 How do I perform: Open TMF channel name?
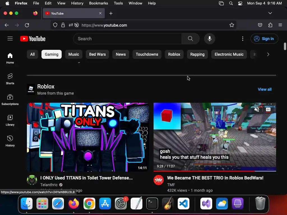(x=171, y=185)
